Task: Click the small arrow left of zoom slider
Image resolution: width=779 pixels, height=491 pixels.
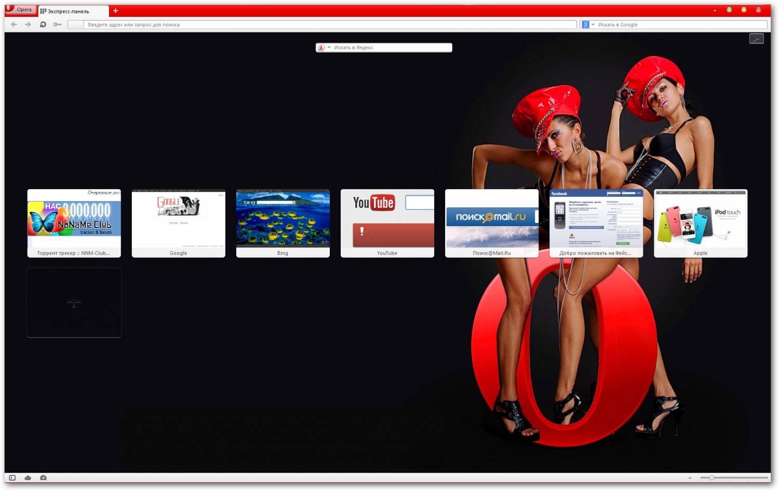Action: point(690,477)
